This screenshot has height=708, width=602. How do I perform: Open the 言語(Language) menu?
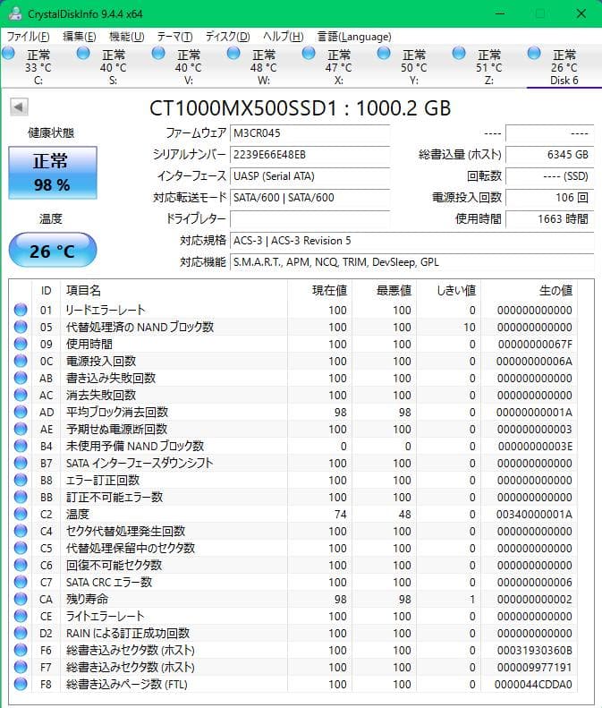coord(354,37)
